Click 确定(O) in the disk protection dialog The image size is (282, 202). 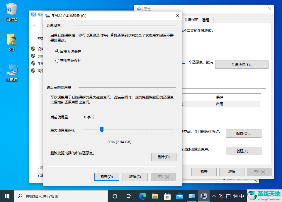pos(107,177)
